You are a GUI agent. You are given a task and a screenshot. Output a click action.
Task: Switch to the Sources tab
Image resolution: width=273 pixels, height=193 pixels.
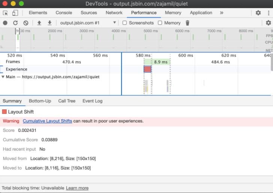click(89, 13)
